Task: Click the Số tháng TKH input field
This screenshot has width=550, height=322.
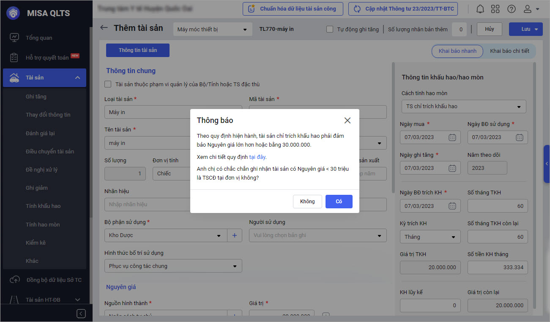Action: [497, 206]
